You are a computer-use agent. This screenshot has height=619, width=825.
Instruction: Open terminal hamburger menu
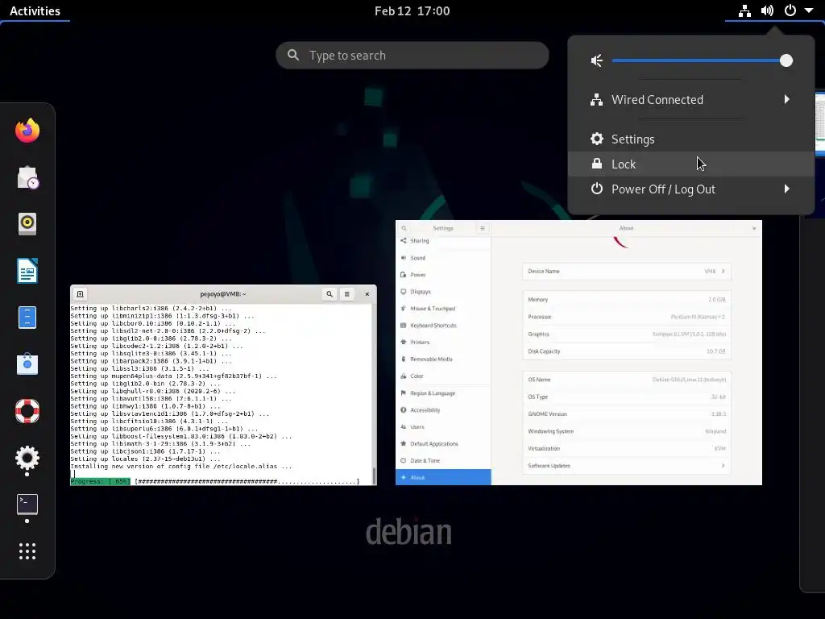(x=346, y=294)
